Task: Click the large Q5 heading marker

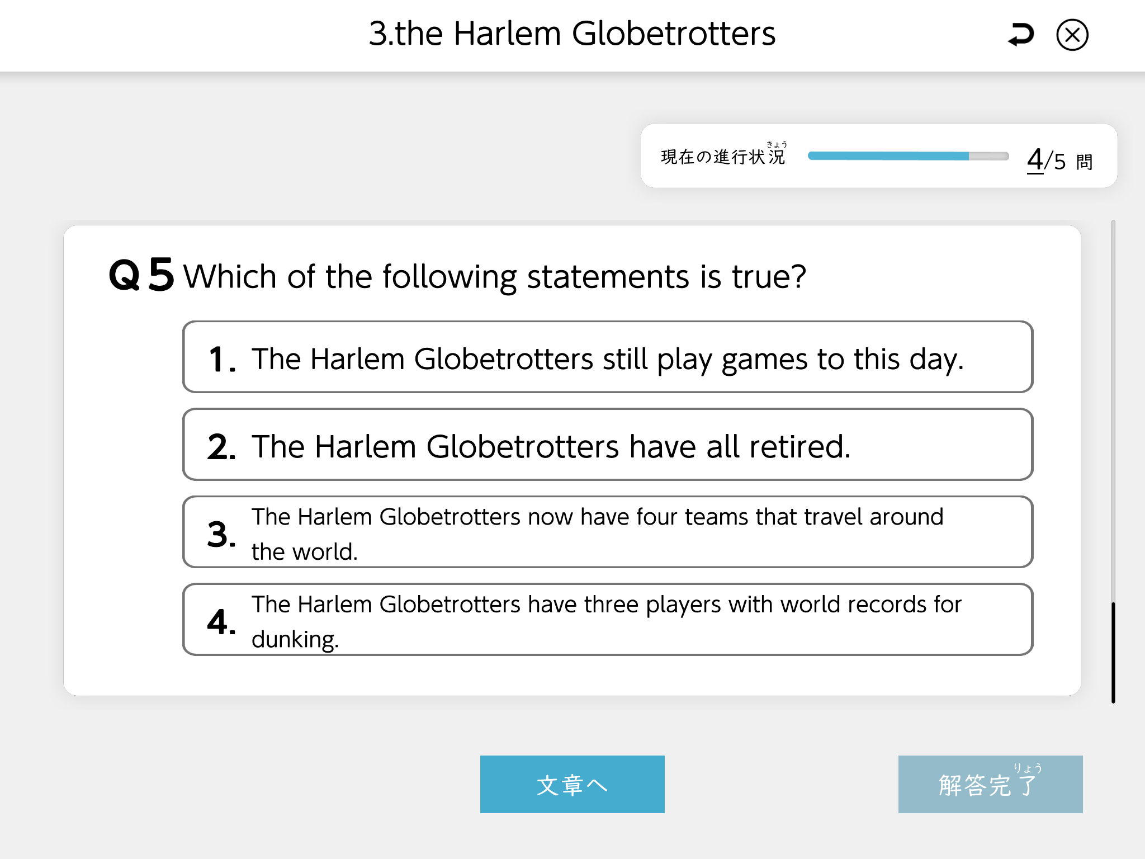Action: coord(141,275)
